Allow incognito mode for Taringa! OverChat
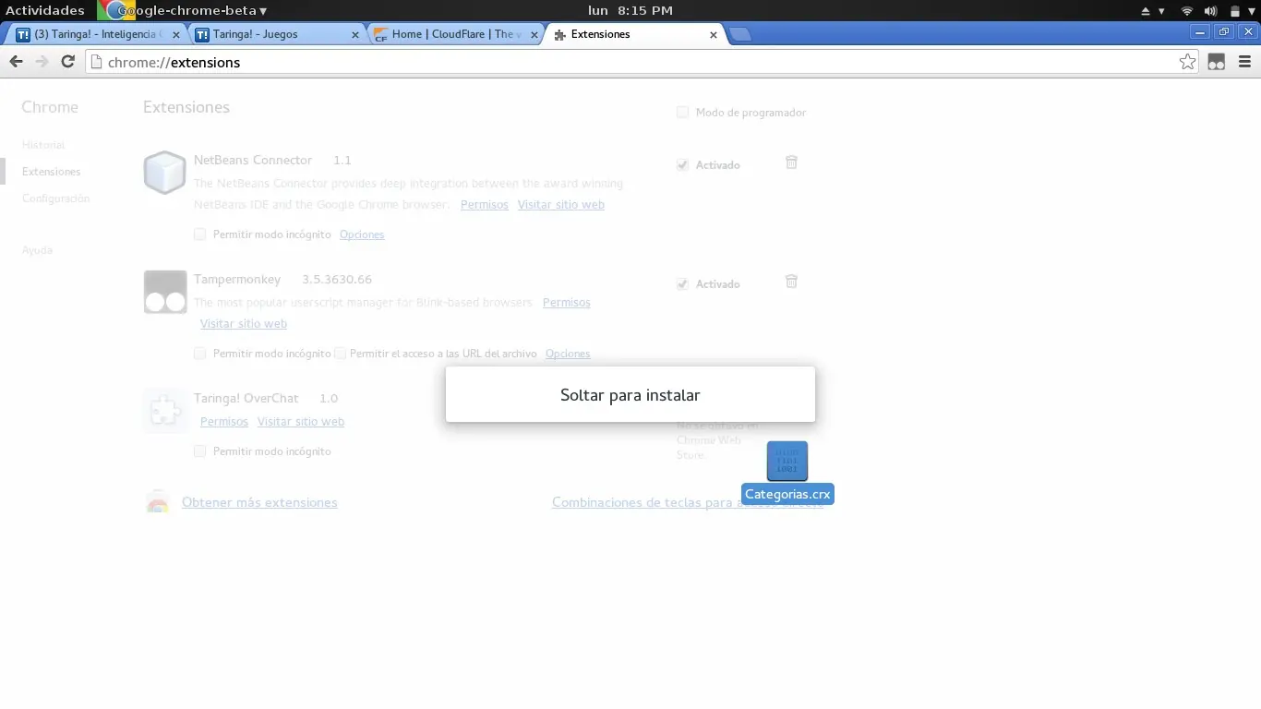The width and height of the screenshot is (1261, 709). click(x=199, y=451)
